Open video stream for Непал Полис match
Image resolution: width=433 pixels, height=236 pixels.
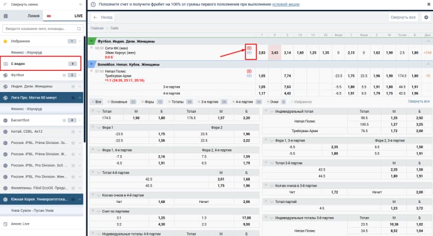pos(249,71)
